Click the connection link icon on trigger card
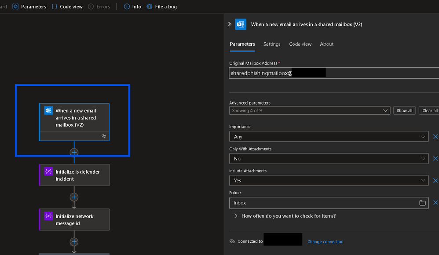The image size is (439, 255). [104, 136]
